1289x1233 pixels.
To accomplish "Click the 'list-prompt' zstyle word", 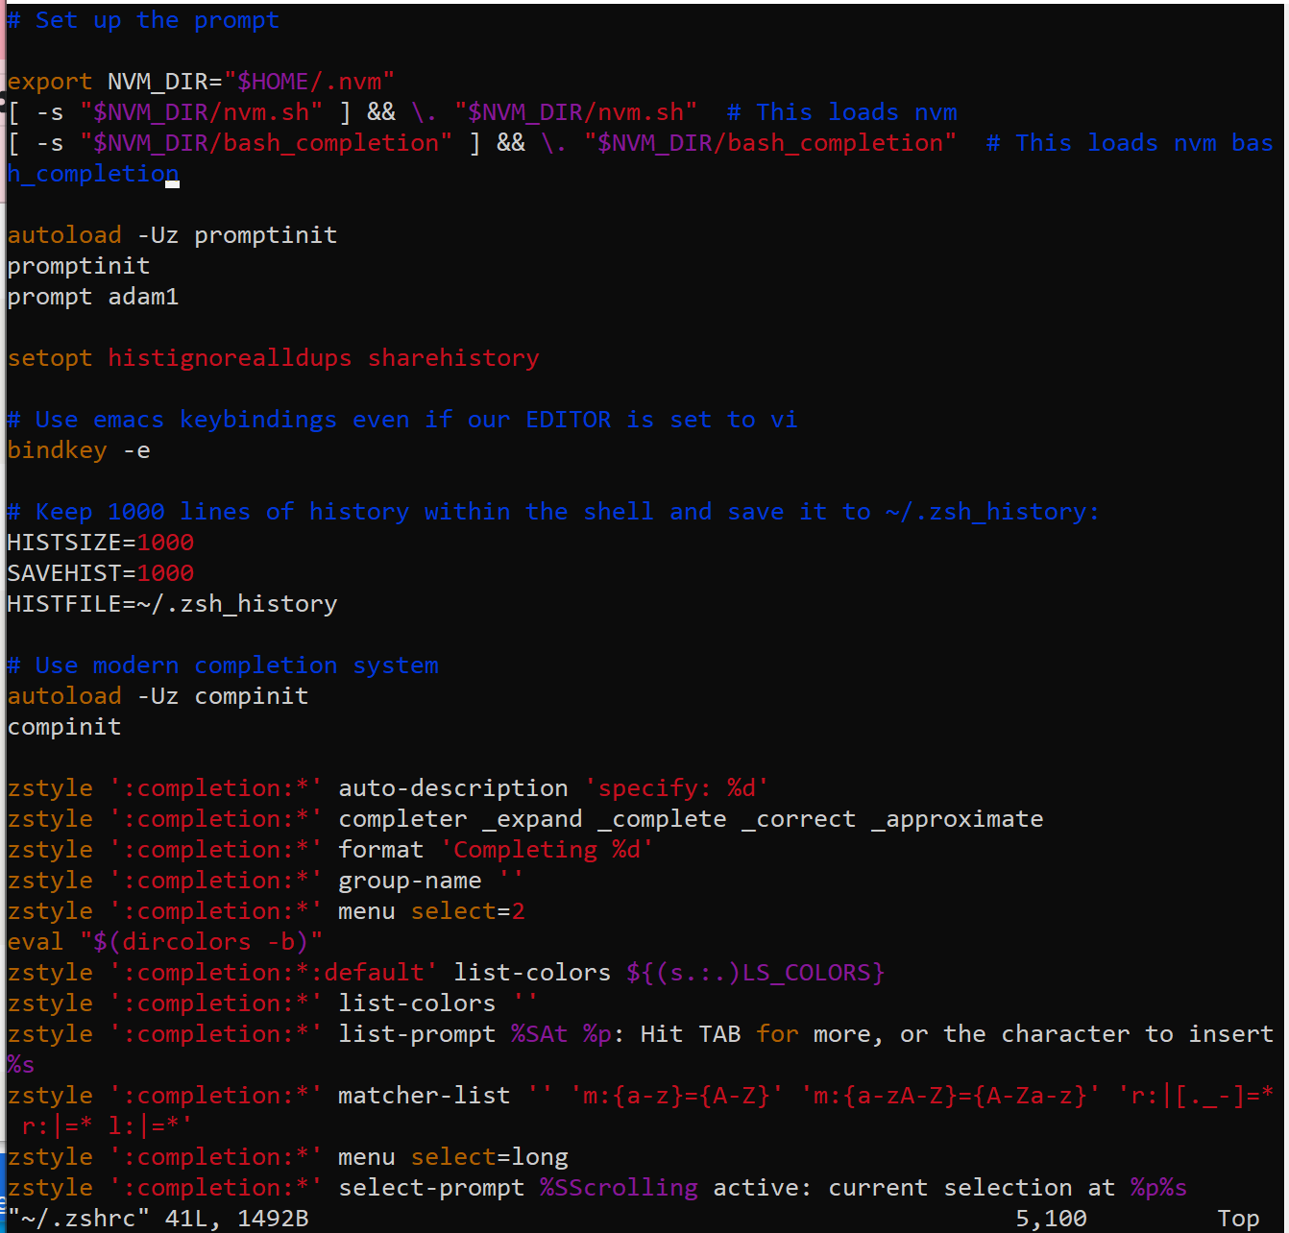I will [x=417, y=1034].
